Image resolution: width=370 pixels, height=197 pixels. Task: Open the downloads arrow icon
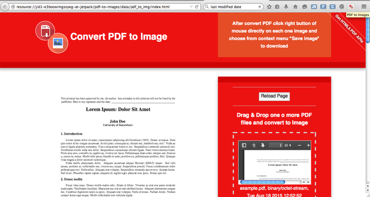click(286, 7)
